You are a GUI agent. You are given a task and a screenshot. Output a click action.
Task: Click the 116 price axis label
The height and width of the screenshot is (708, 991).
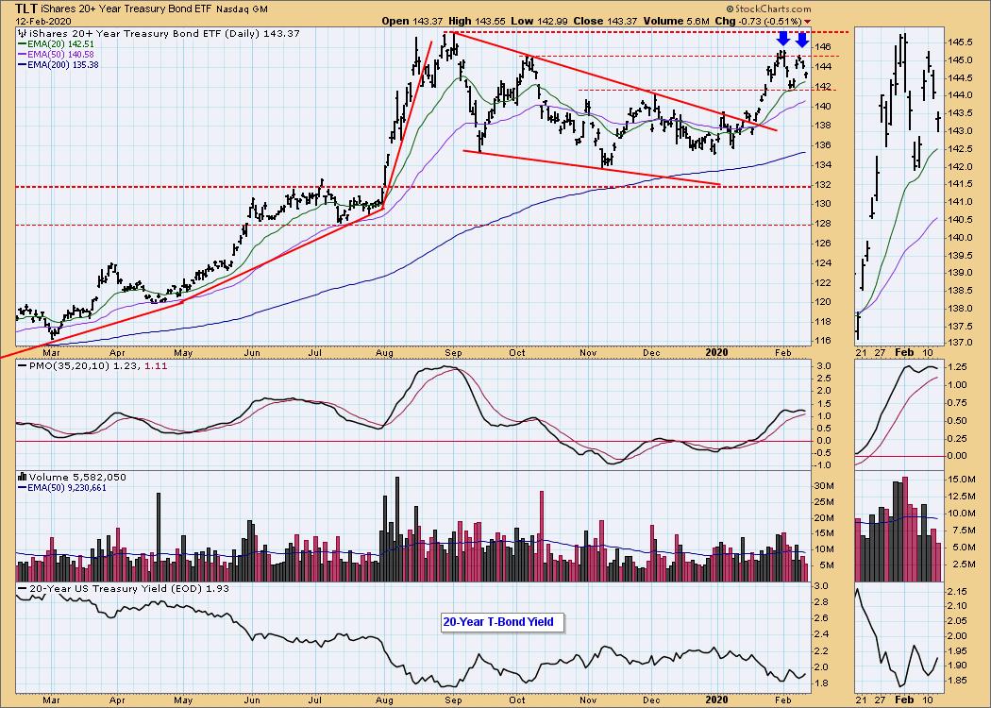(824, 342)
